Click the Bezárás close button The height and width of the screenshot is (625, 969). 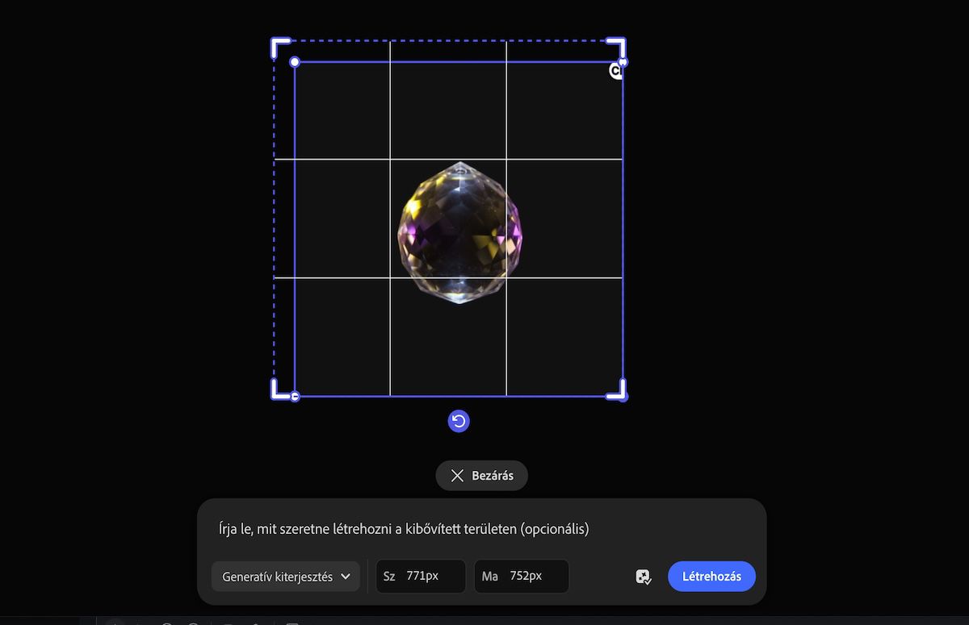coord(481,476)
